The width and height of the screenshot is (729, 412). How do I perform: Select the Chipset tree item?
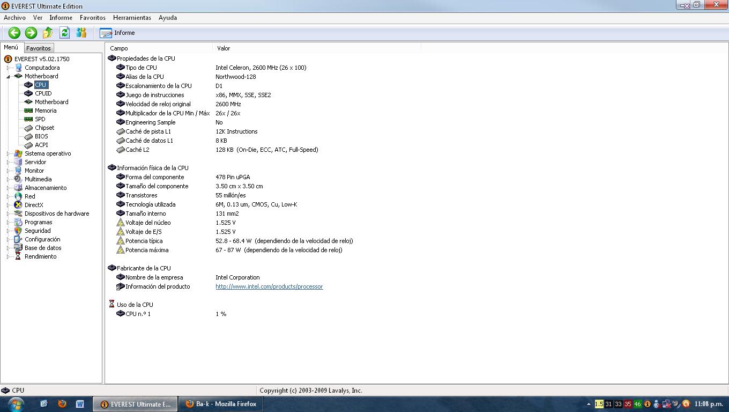pos(44,128)
